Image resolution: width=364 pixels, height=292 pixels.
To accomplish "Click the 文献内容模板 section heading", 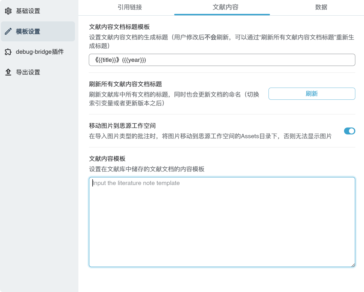I will pyautogui.click(x=107, y=159).
